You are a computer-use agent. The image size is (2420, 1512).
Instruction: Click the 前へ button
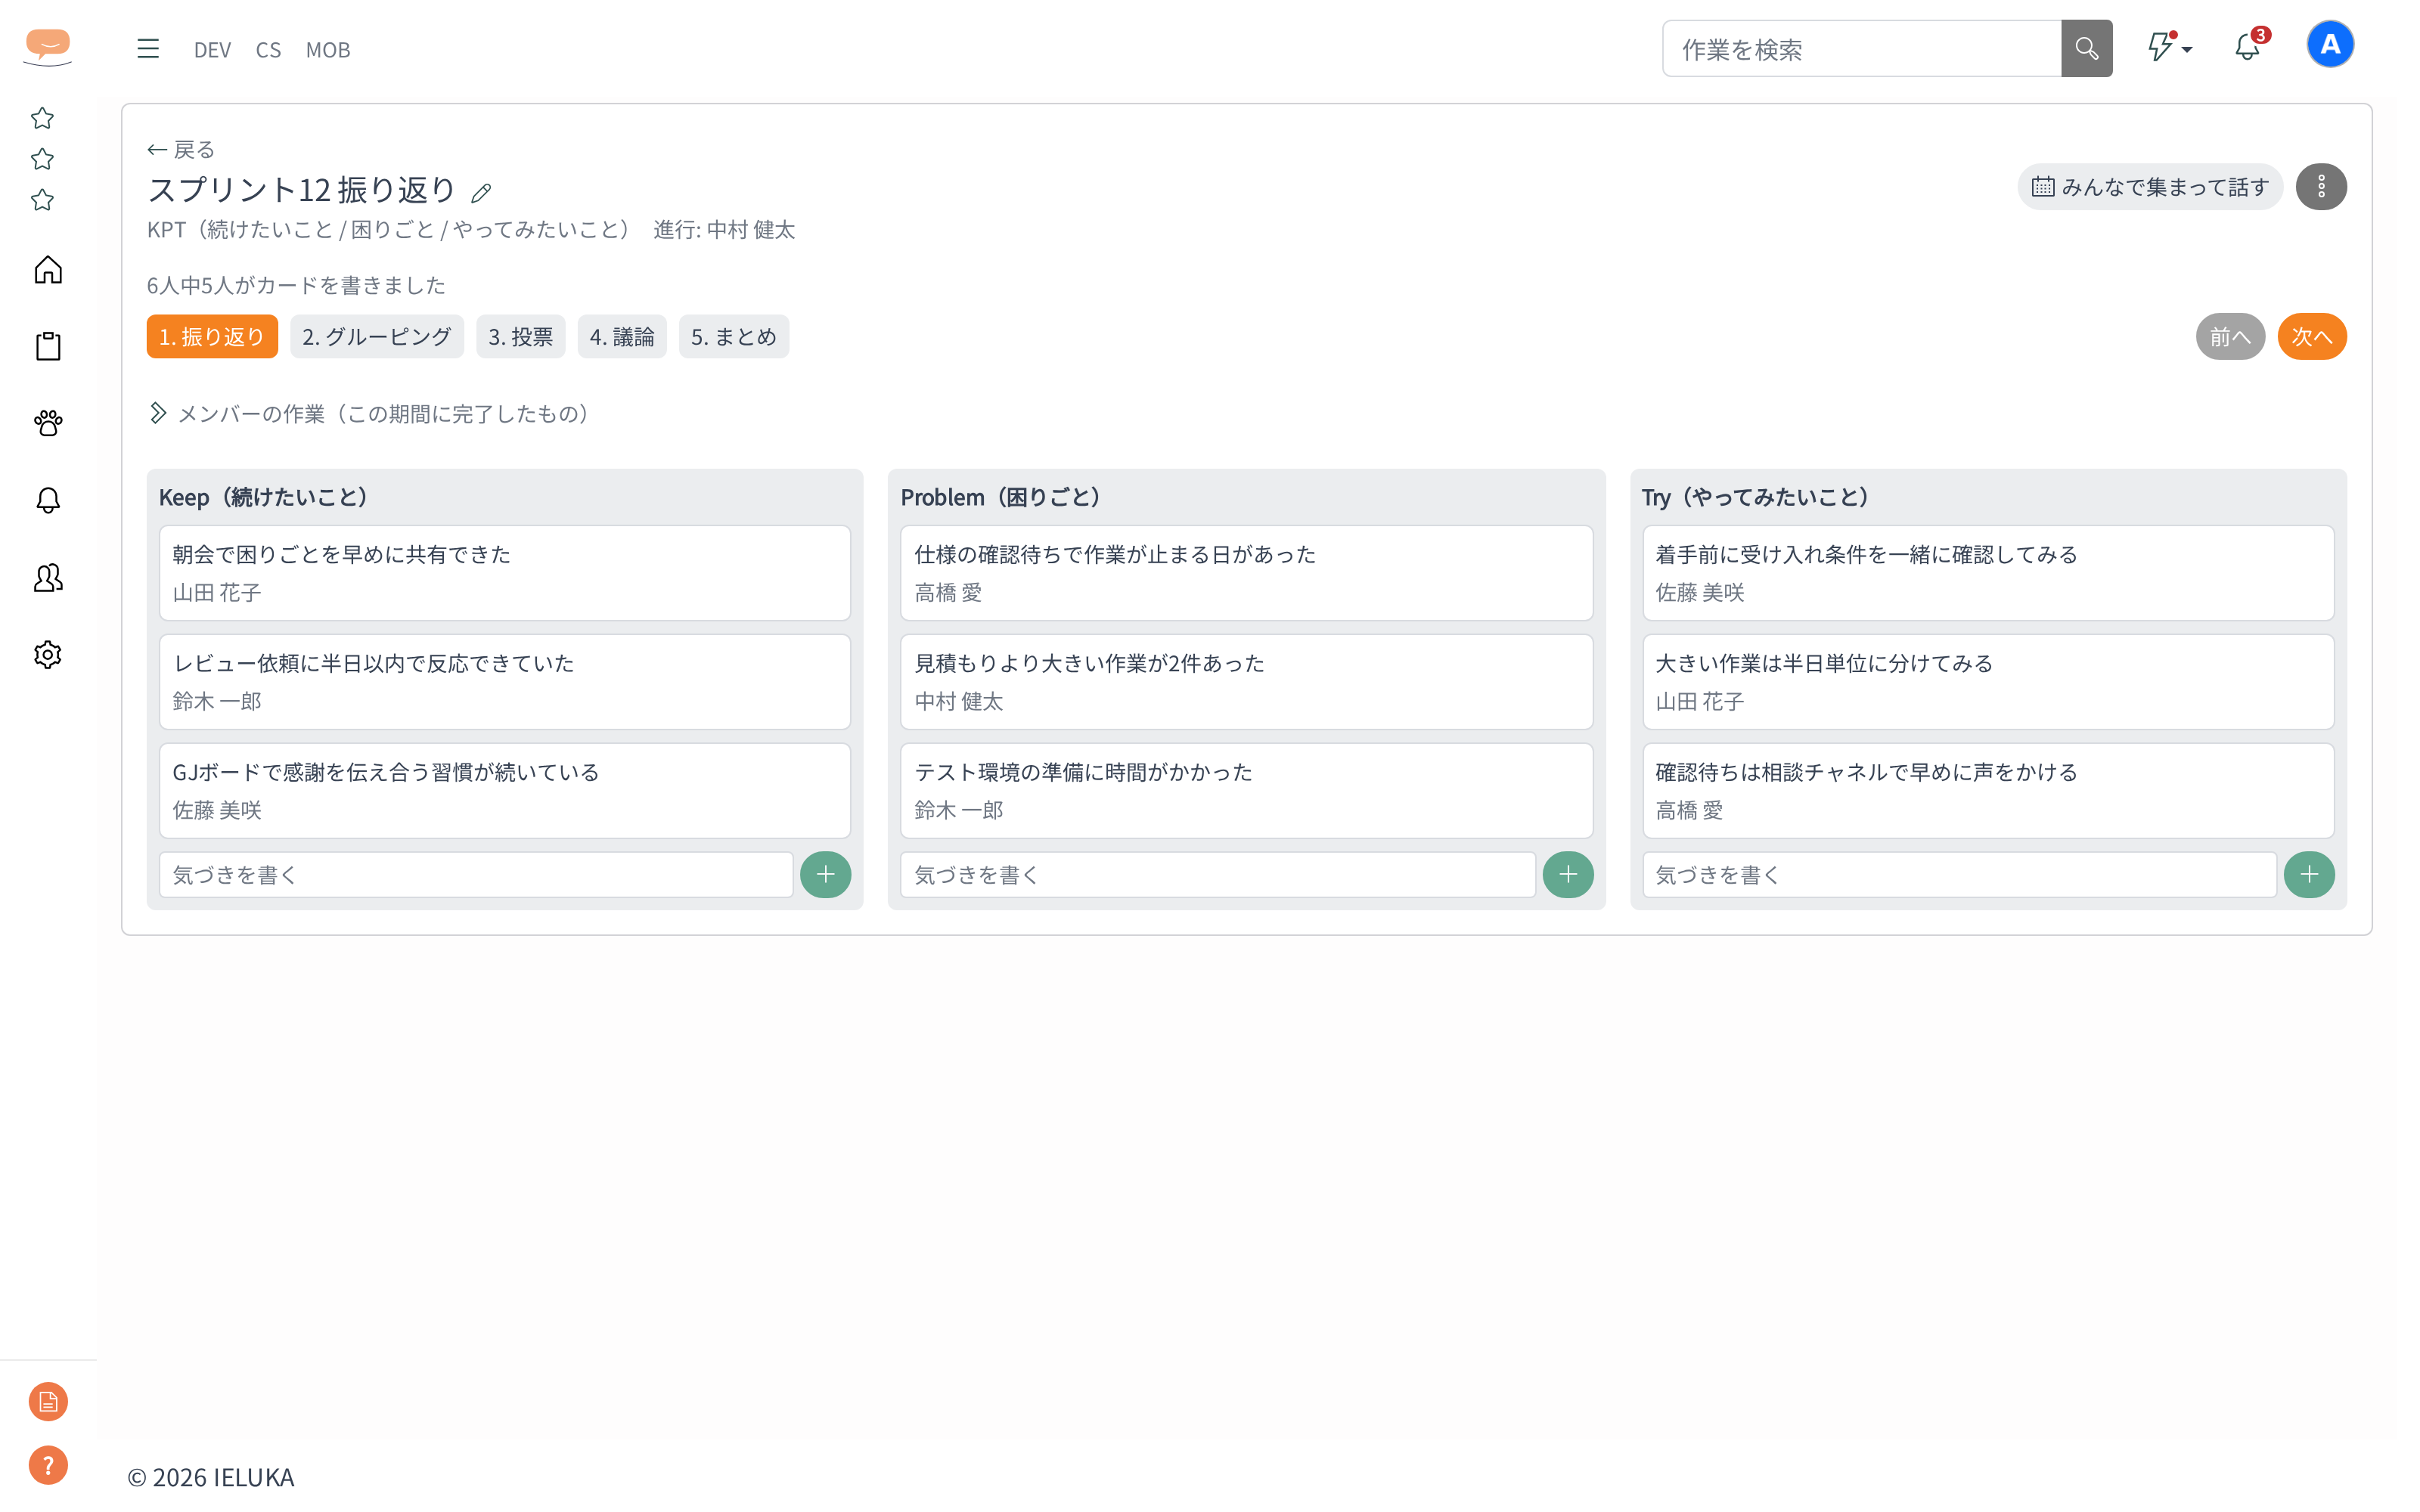pos(2230,337)
